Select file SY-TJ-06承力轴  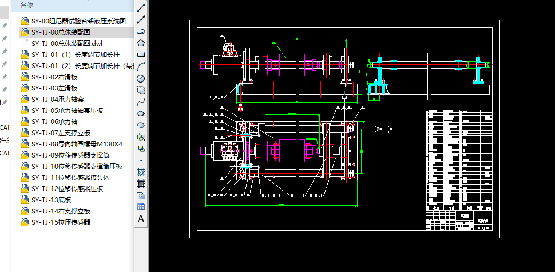tap(50, 122)
